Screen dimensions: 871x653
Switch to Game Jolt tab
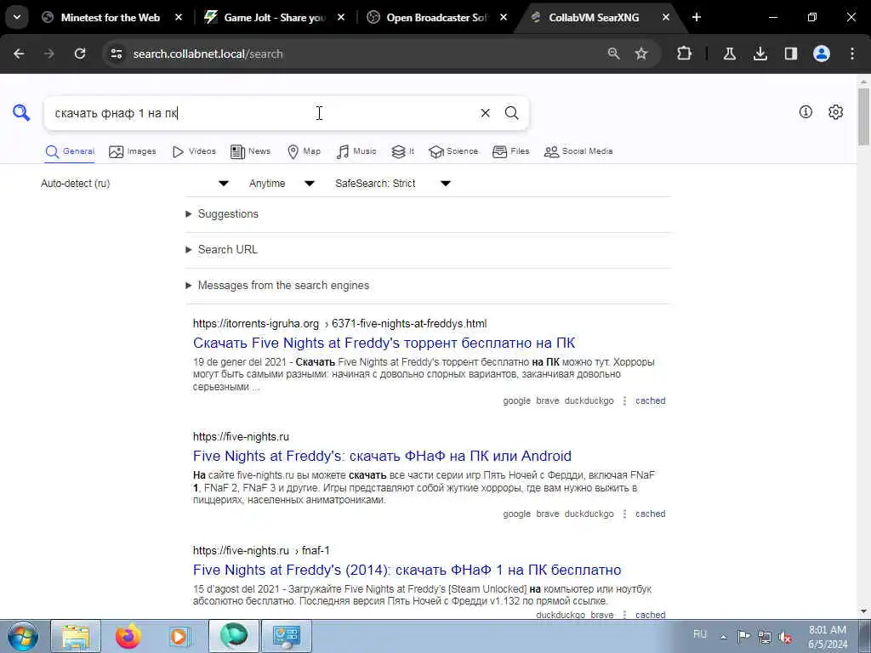point(275,17)
